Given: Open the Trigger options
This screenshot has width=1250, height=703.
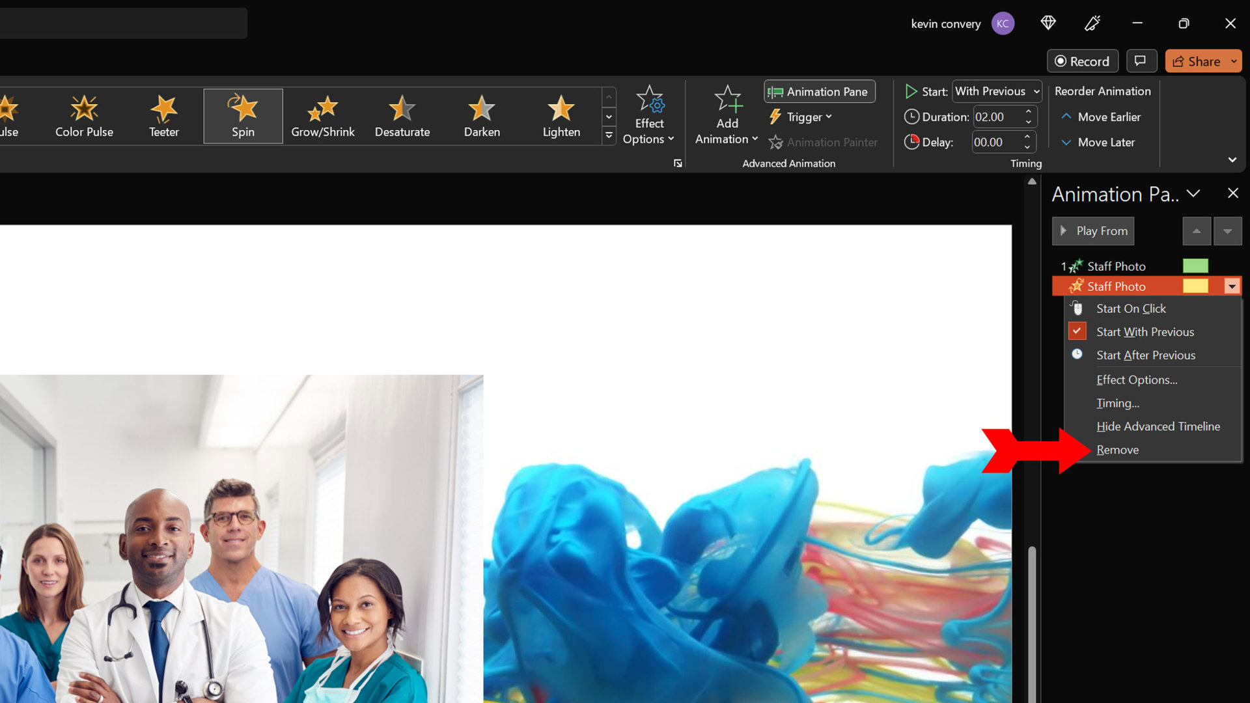Looking at the screenshot, I should point(800,117).
